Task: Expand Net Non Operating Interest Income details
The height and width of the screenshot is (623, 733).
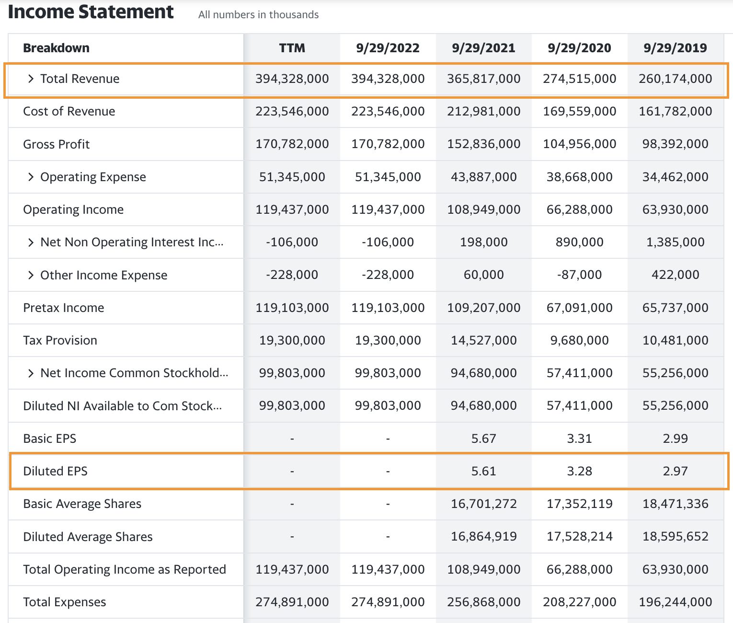Action: pos(31,242)
